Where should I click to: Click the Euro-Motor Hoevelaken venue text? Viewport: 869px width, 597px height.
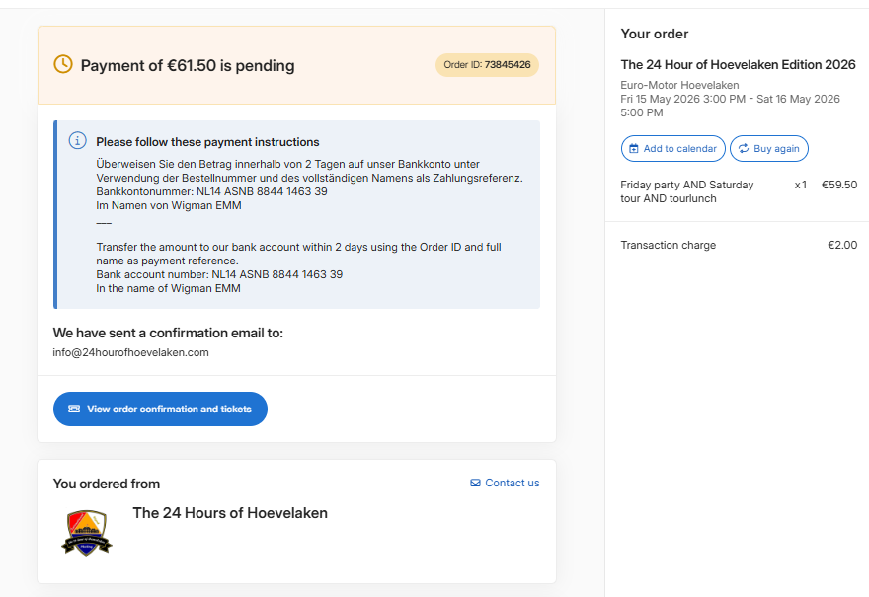679,85
